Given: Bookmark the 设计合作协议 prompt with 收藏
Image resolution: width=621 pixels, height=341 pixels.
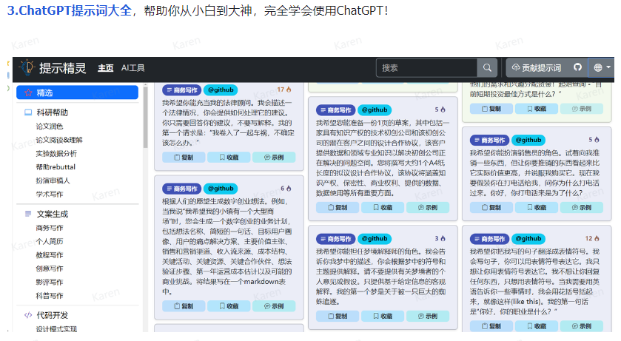Looking at the screenshot, I should [x=383, y=207].
